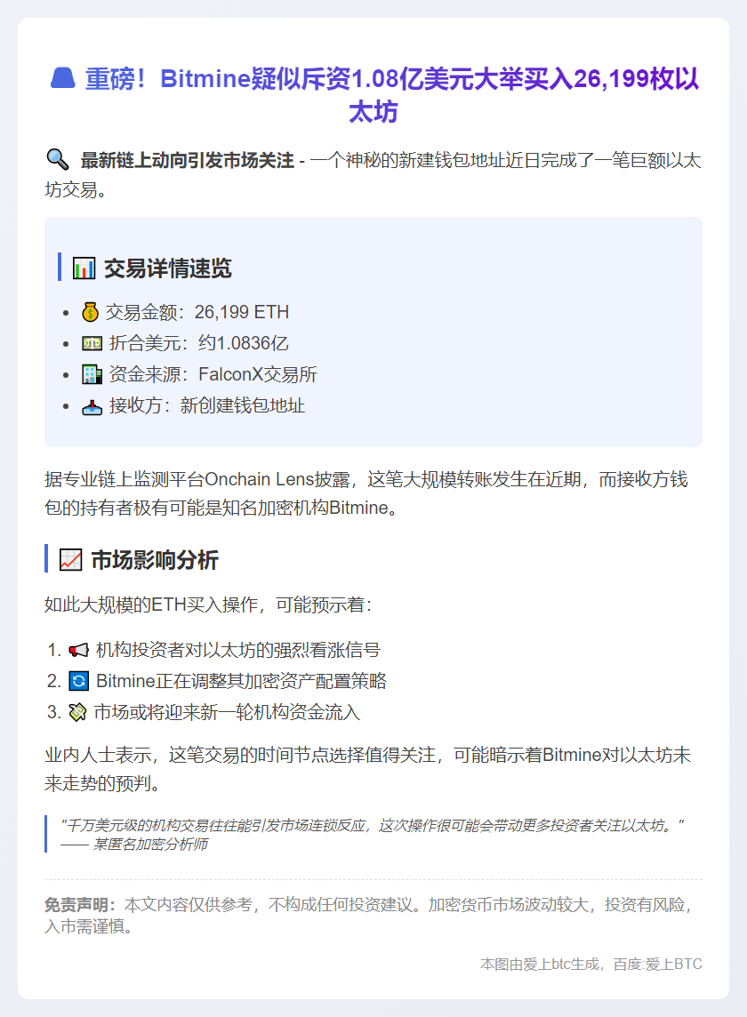This screenshot has width=747, height=1017.
Task: Click the blue refresh arrows icon
Action: [79, 681]
